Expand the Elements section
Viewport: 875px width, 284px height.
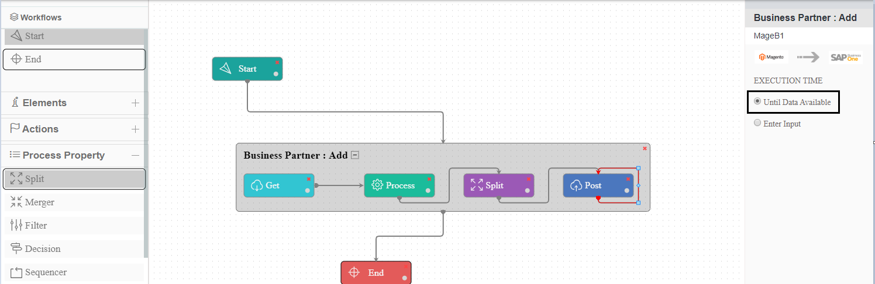[135, 103]
